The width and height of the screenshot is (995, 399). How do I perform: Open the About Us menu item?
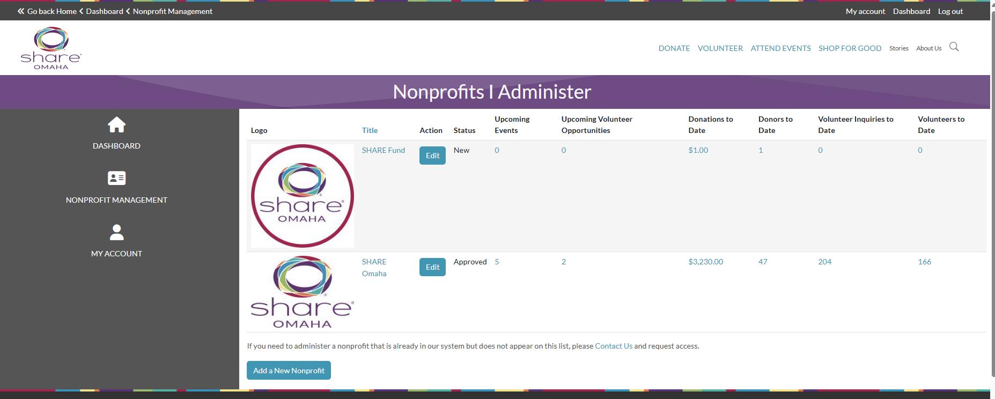pos(929,48)
